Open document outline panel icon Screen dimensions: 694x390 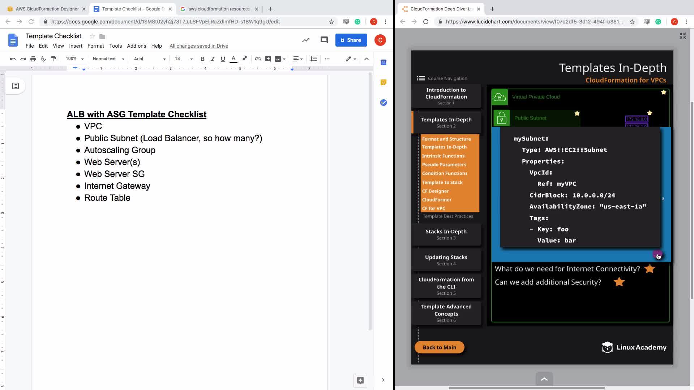click(x=16, y=86)
